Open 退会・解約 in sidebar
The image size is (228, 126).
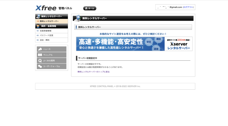(52, 40)
